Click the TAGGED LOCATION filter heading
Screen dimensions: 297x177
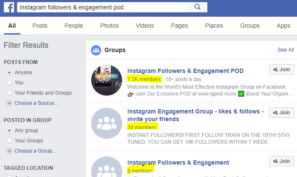29,168
